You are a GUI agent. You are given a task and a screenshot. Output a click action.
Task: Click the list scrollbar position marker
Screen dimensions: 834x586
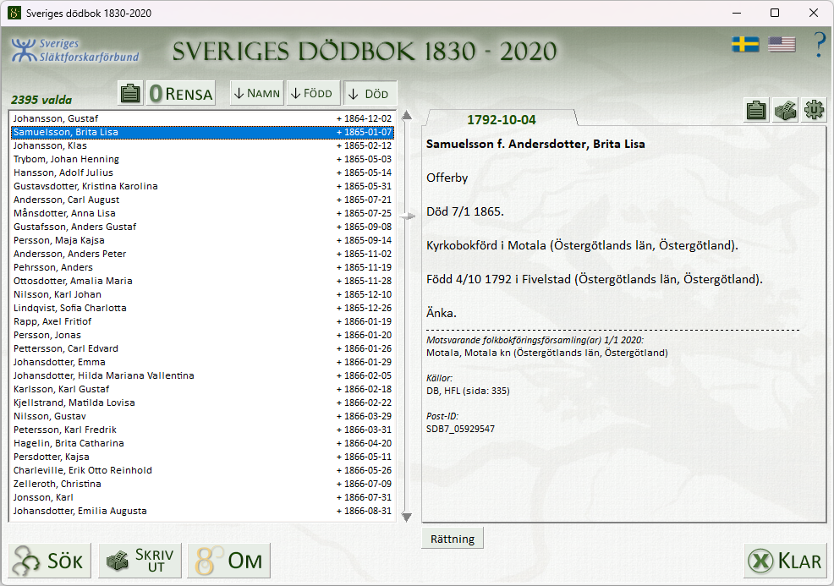point(407,216)
